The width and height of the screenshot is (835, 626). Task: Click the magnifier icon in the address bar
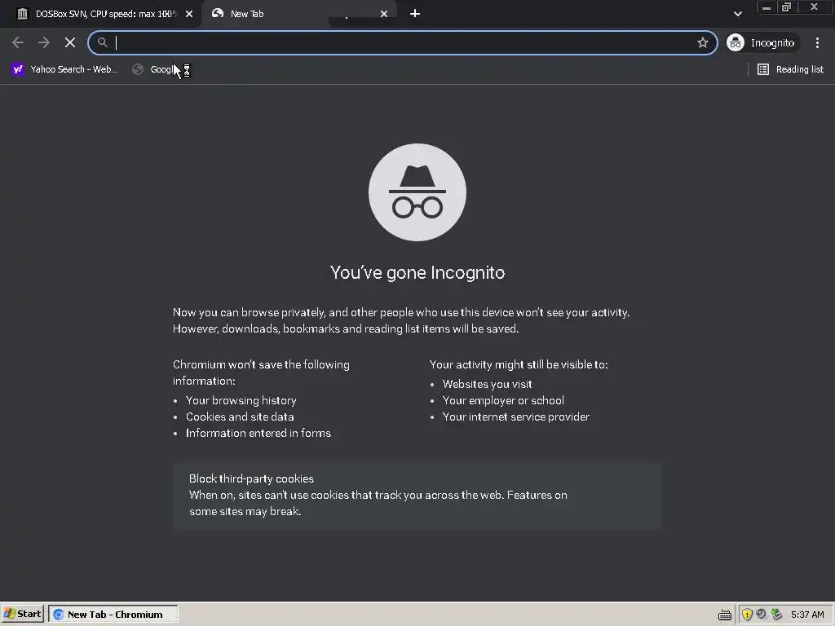[x=102, y=42]
